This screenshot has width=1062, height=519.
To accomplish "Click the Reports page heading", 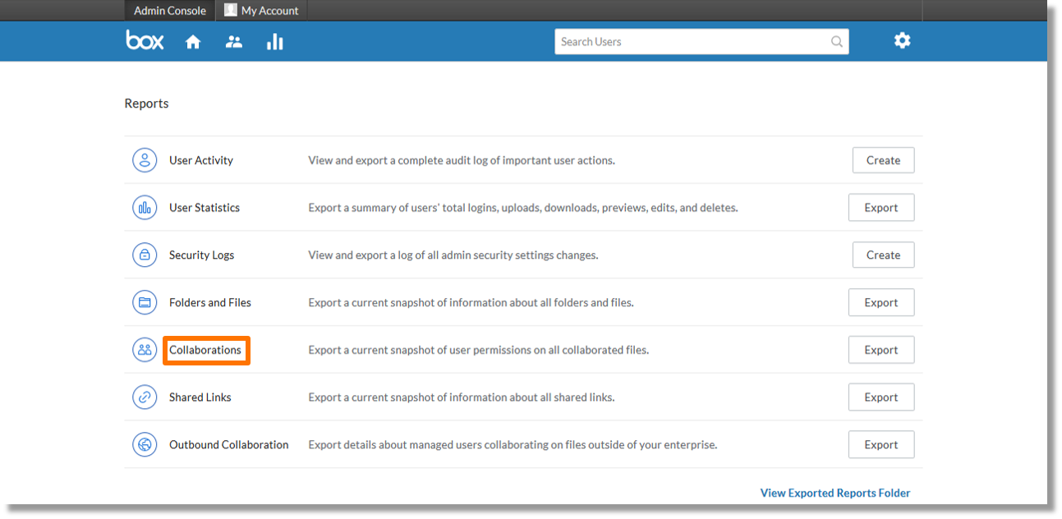I will click(x=146, y=103).
